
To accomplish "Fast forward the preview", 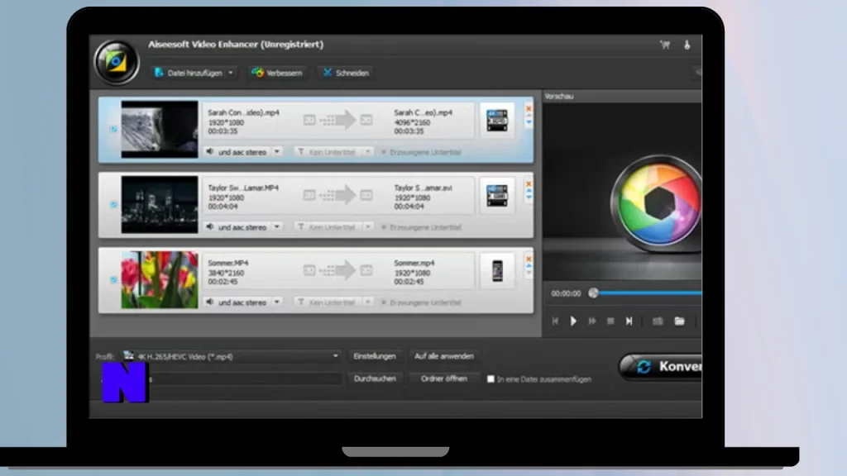I will pos(592,321).
